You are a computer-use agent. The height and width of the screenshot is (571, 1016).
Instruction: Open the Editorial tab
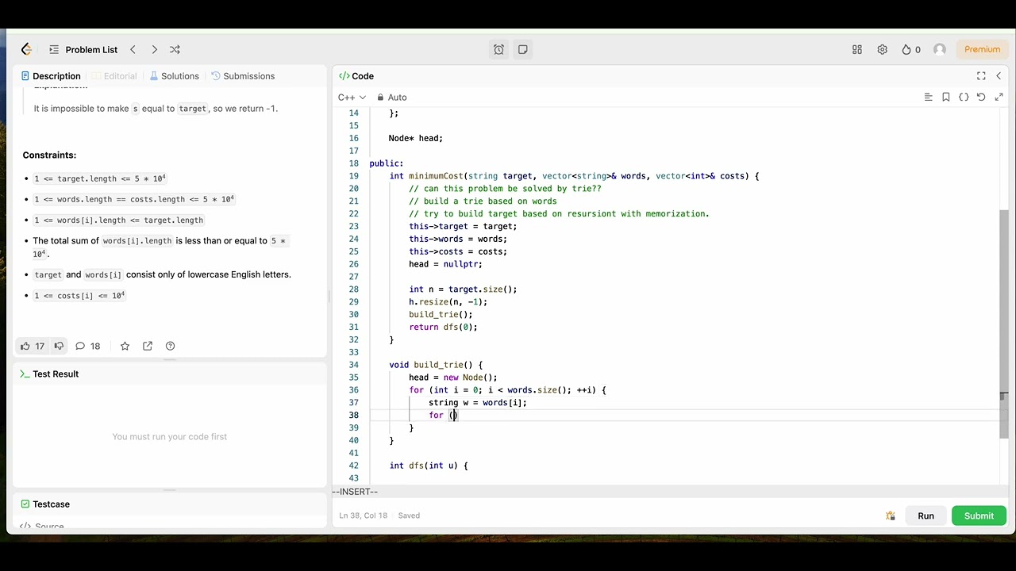pos(114,76)
